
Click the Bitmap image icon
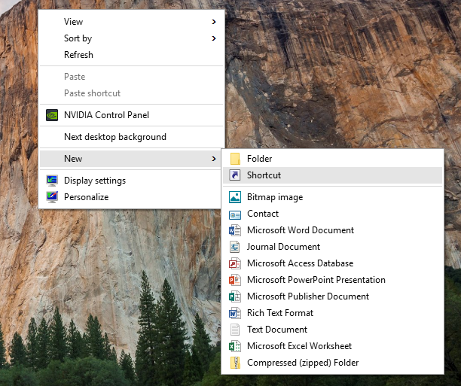(235, 197)
